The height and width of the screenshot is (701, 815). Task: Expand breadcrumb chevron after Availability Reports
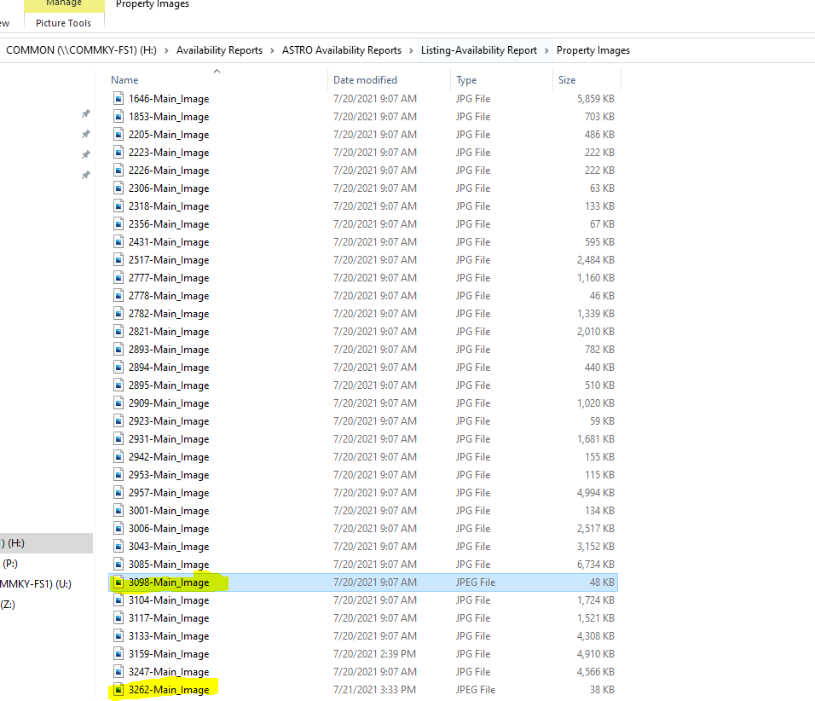coord(273,50)
